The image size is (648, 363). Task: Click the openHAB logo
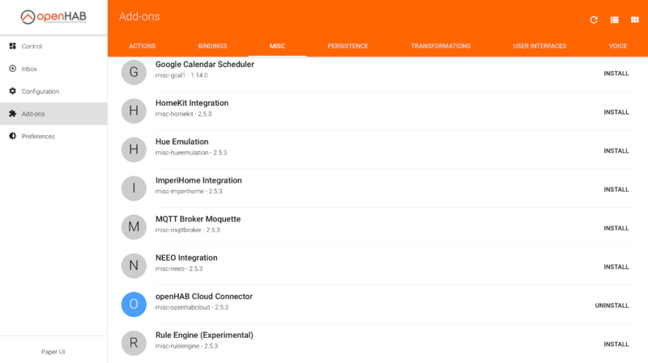point(53,17)
